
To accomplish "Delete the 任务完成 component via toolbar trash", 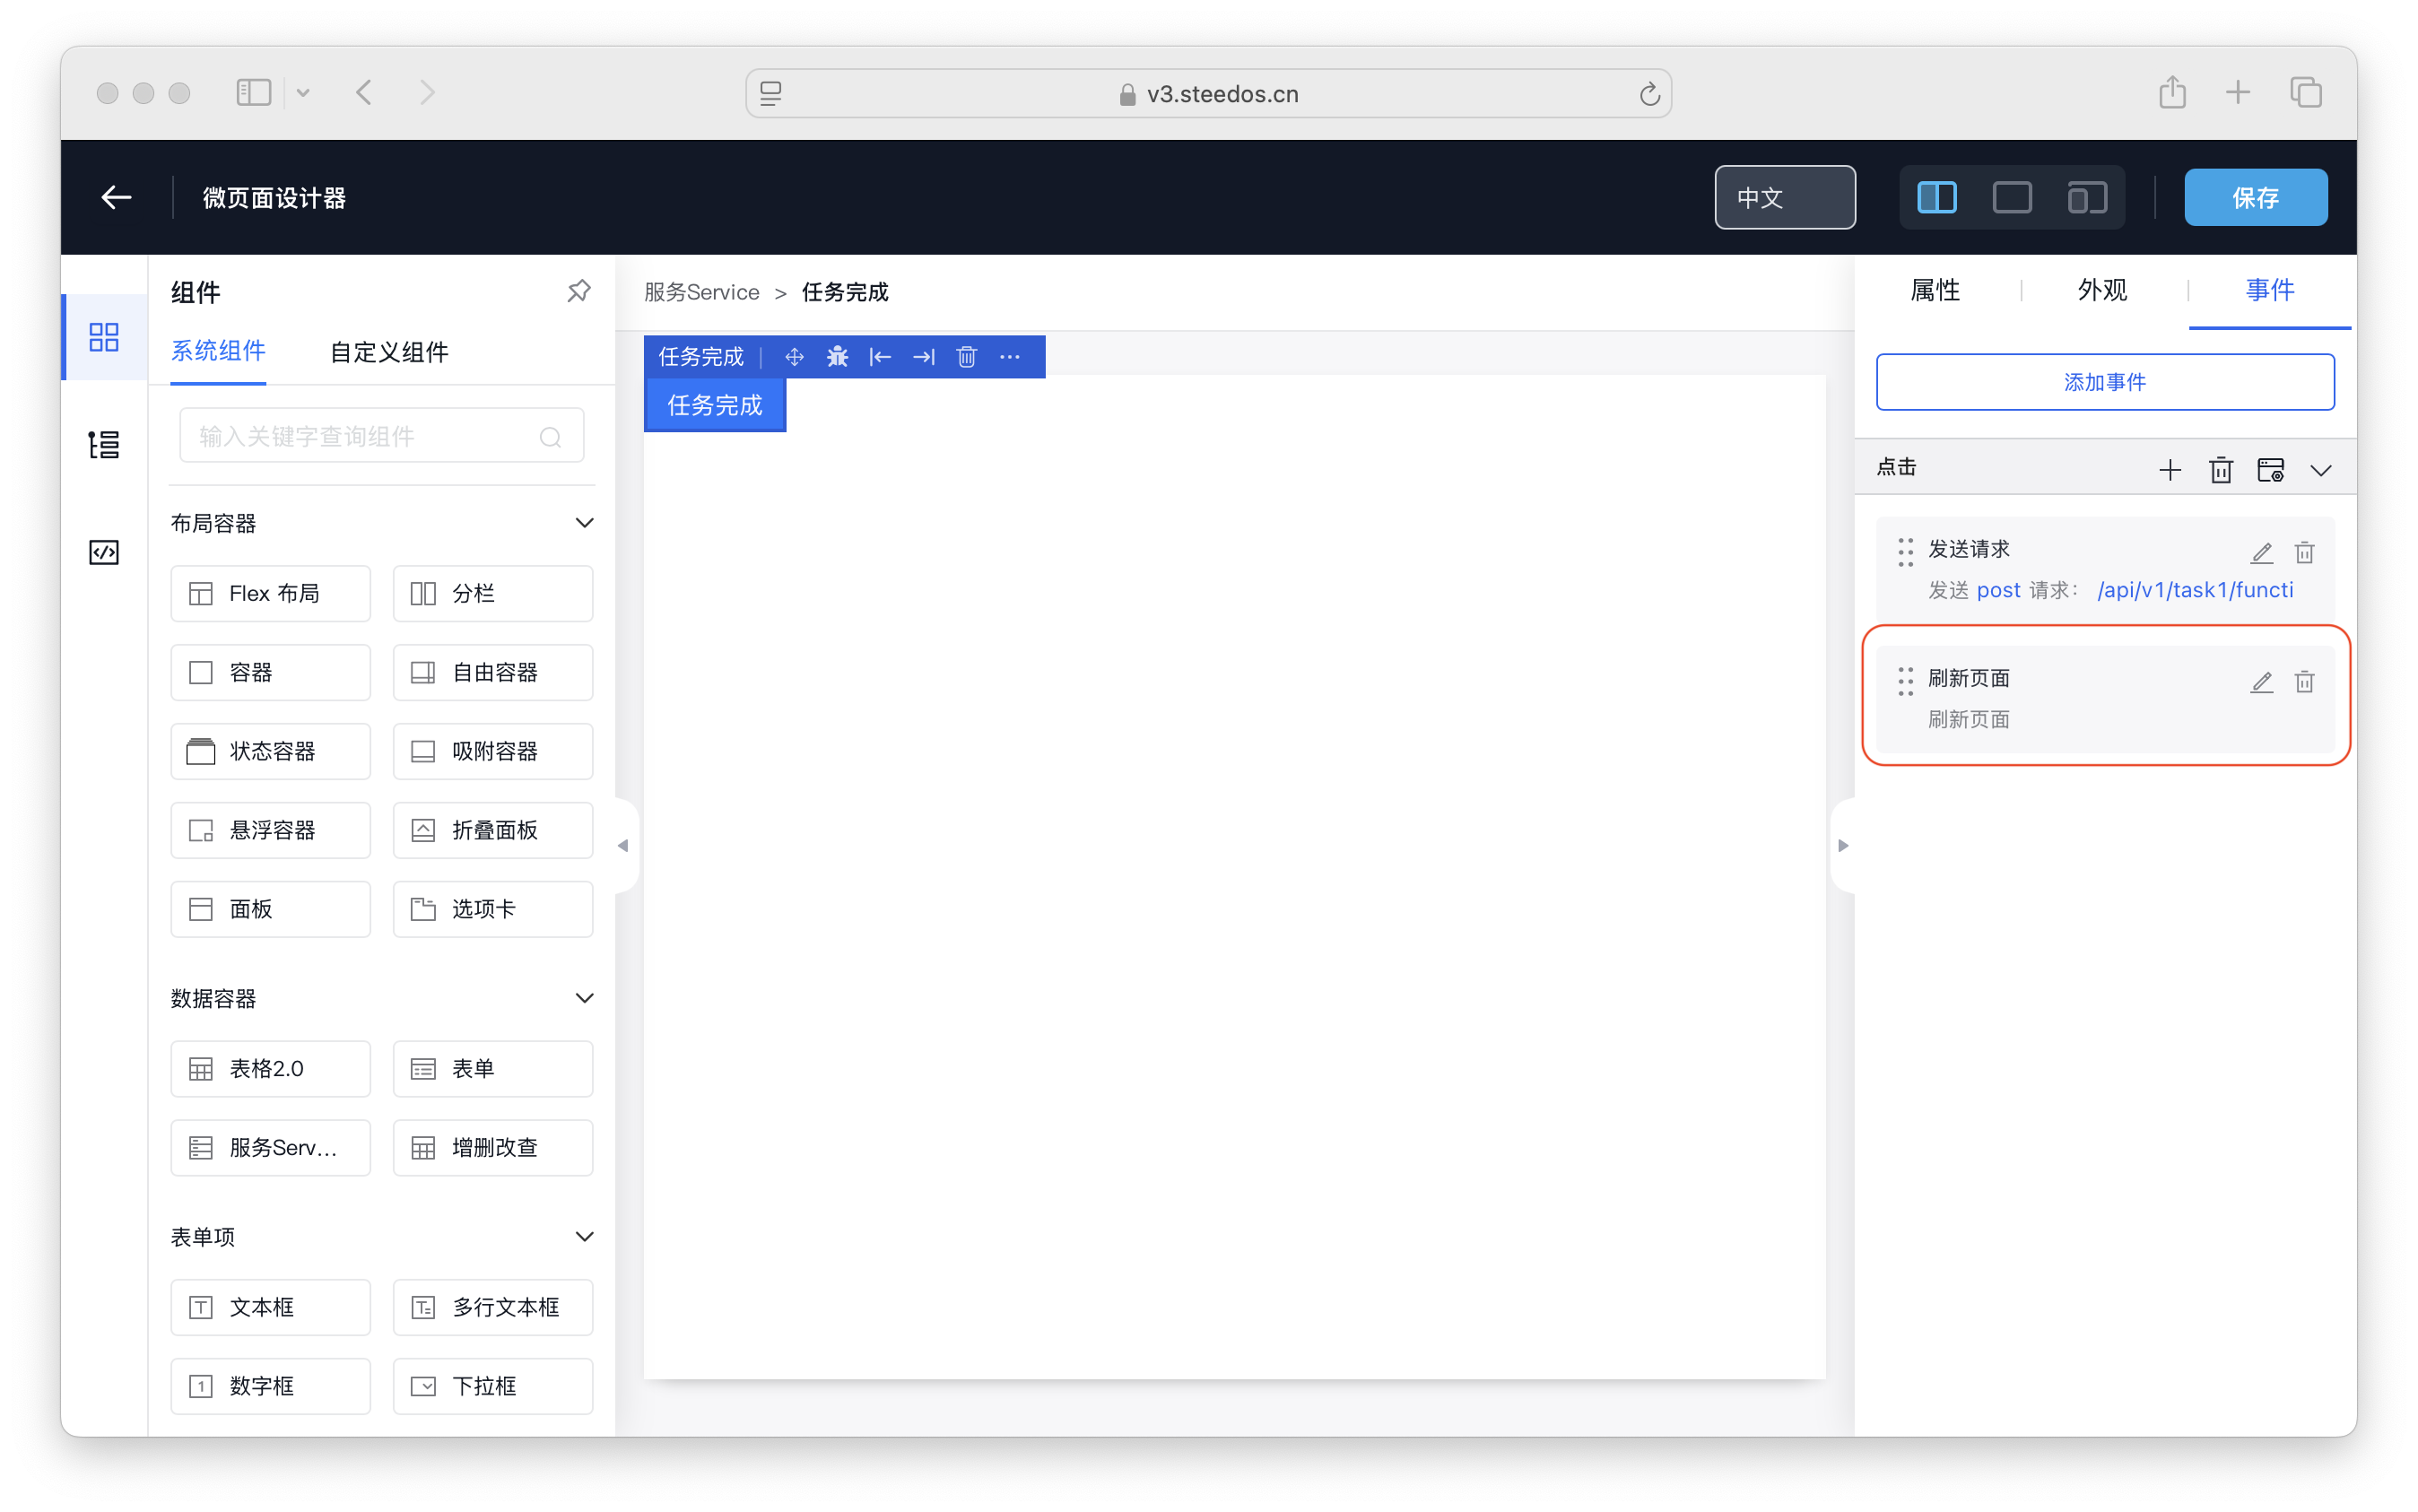I will pyautogui.click(x=966, y=357).
